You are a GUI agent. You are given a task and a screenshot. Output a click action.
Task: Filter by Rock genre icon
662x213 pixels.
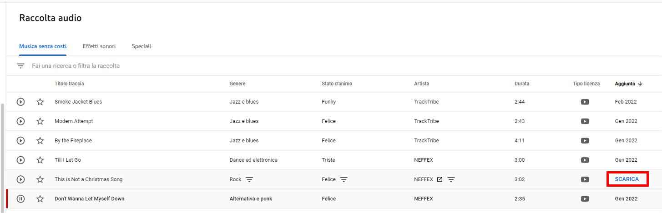click(249, 179)
